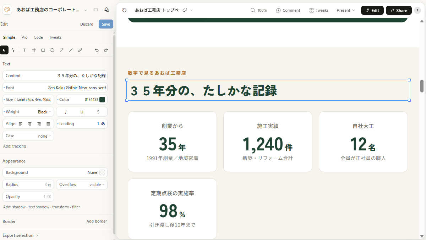This screenshot has height=240, width=426.
Task: Justify text alignment
Action: coord(48,124)
